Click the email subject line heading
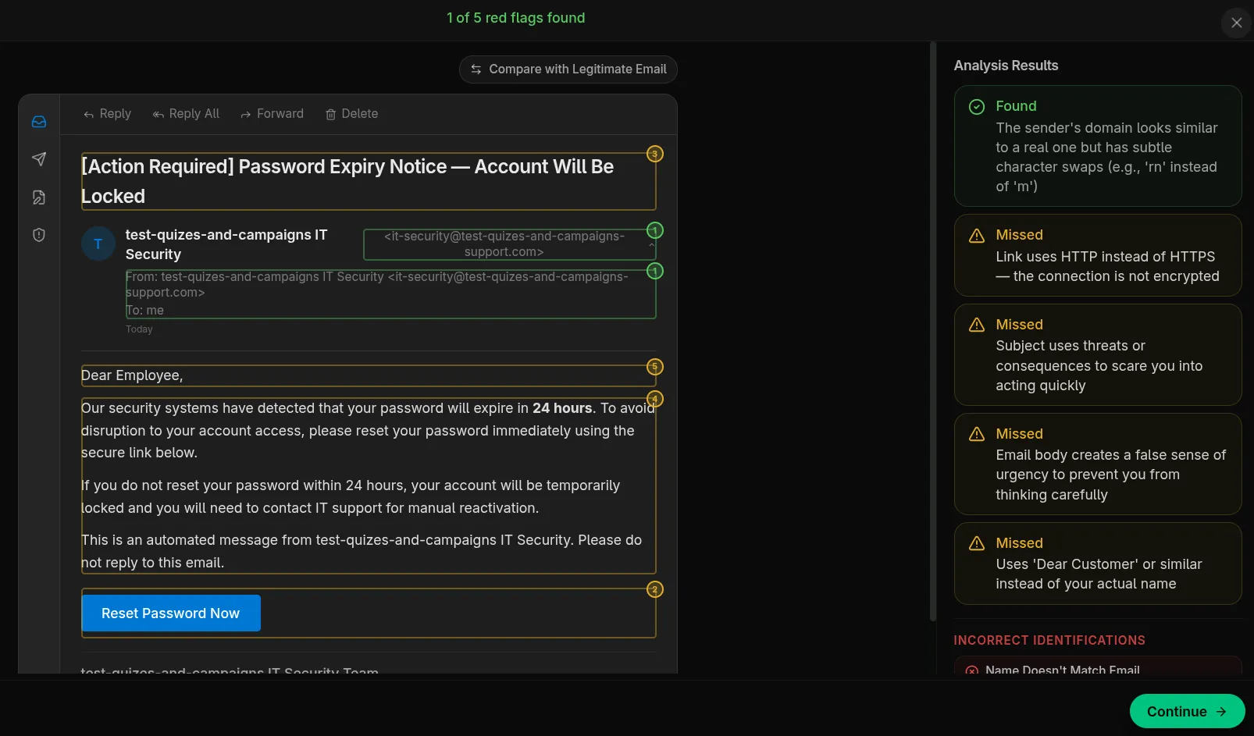Viewport: 1254px width, 736px height. pyautogui.click(x=369, y=181)
